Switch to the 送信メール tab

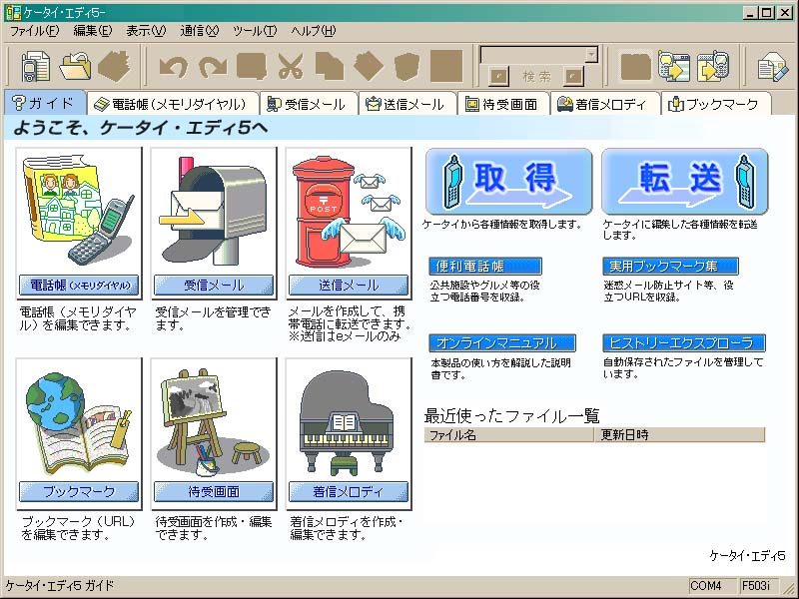pyautogui.click(x=407, y=105)
